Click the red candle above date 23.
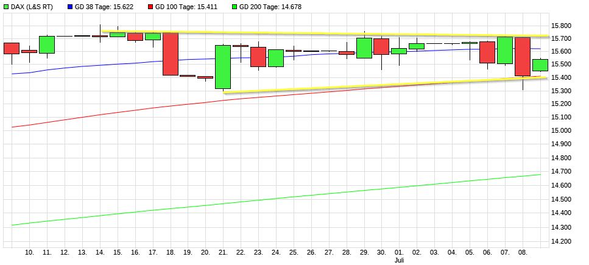 coord(258,57)
